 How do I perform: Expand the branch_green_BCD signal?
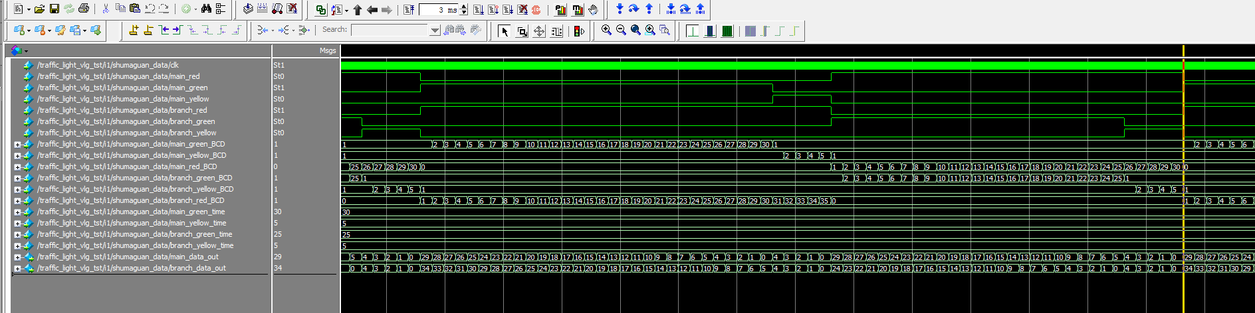coord(17,178)
